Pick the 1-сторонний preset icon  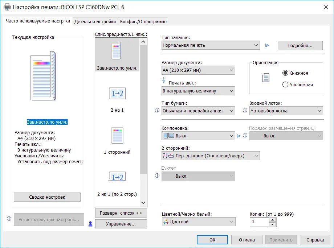(x=117, y=135)
